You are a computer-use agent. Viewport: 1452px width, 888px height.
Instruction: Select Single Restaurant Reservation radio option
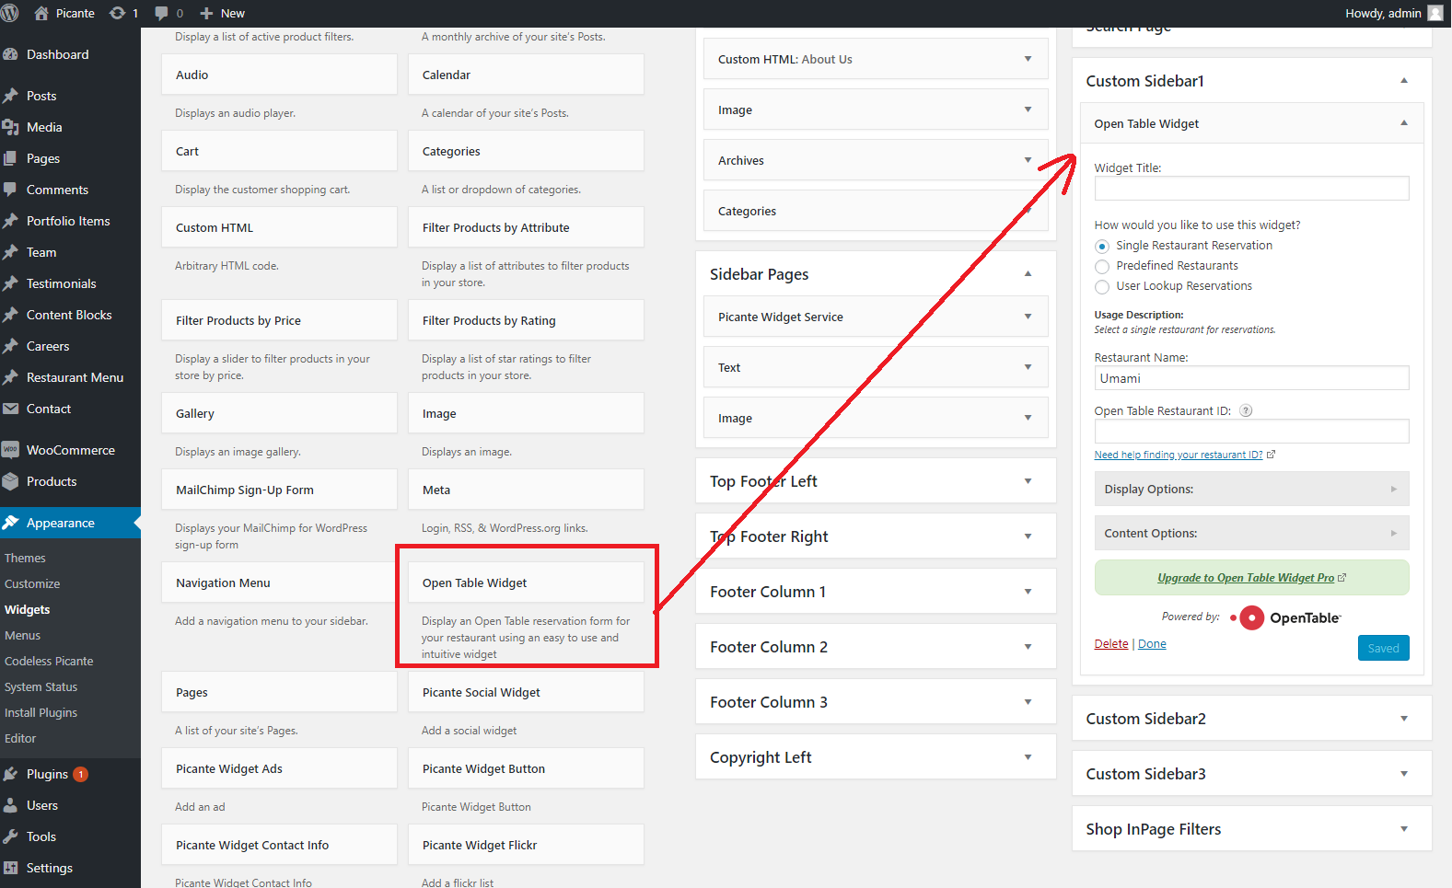pyautogui.click(x=1102, y=247)
